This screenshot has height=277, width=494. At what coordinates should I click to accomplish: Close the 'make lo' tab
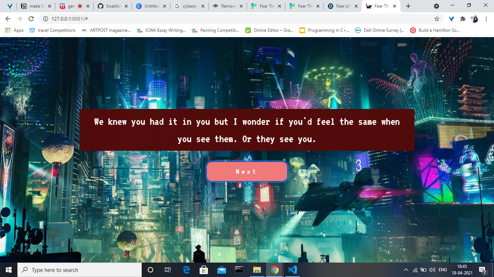tap(50, 6)
